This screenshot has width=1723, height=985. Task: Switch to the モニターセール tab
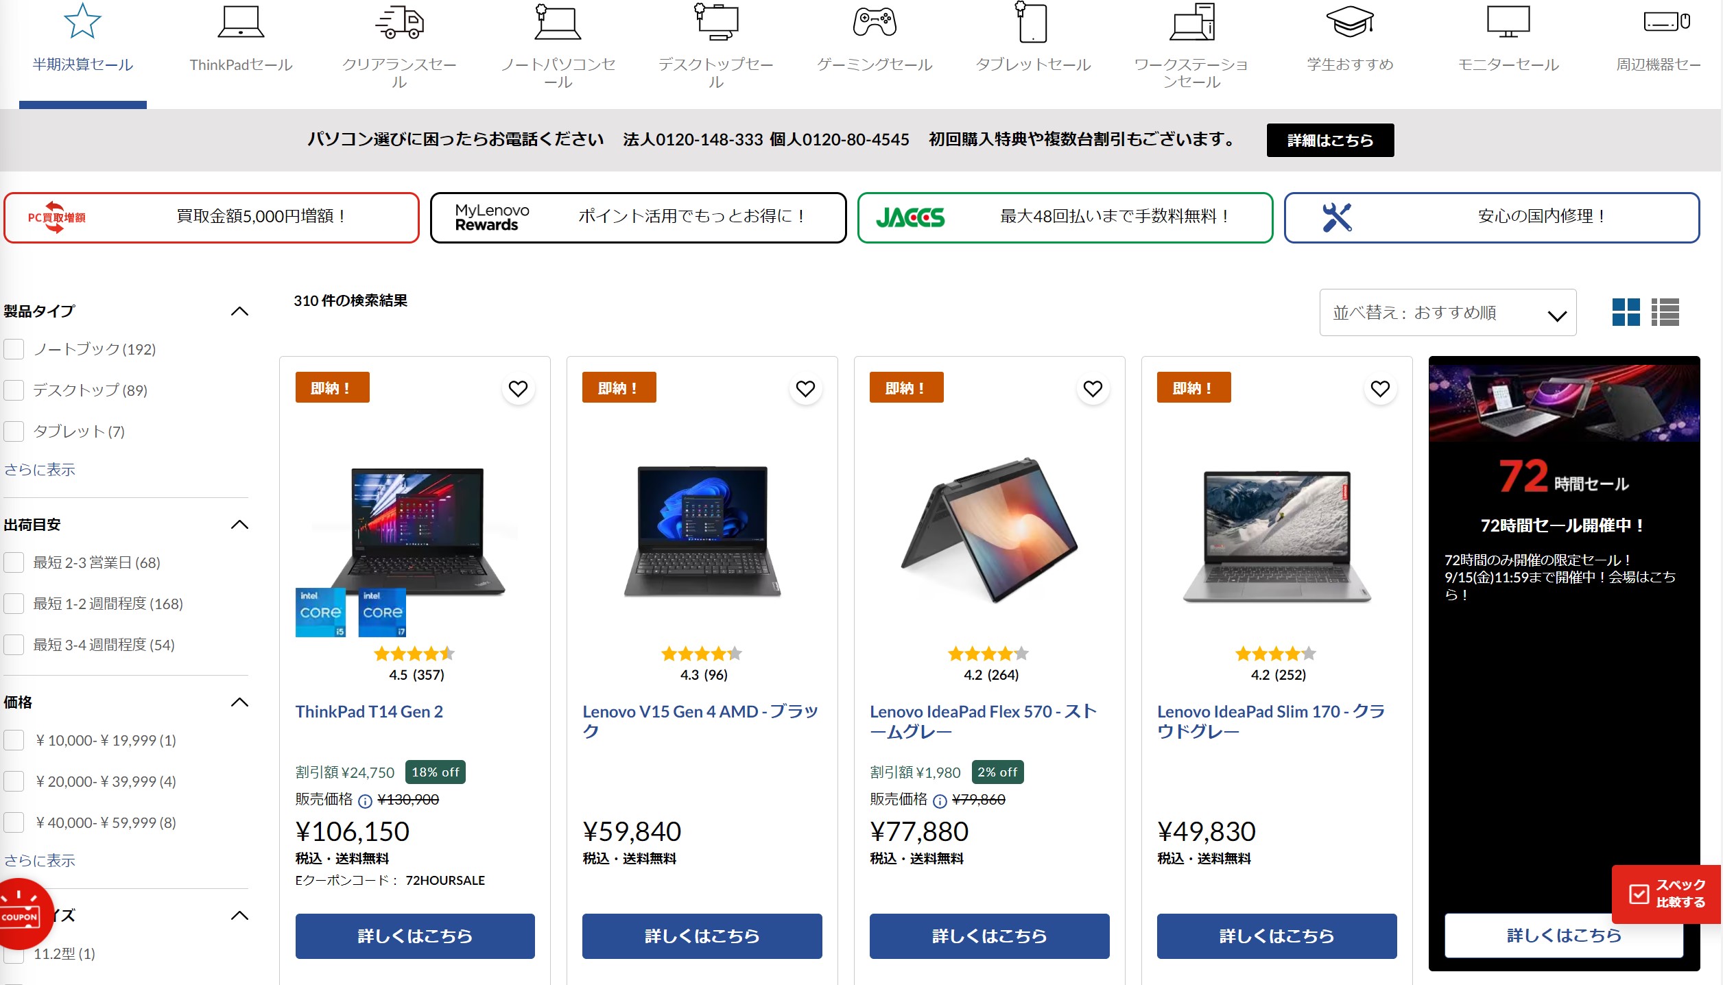(1508, 41)
